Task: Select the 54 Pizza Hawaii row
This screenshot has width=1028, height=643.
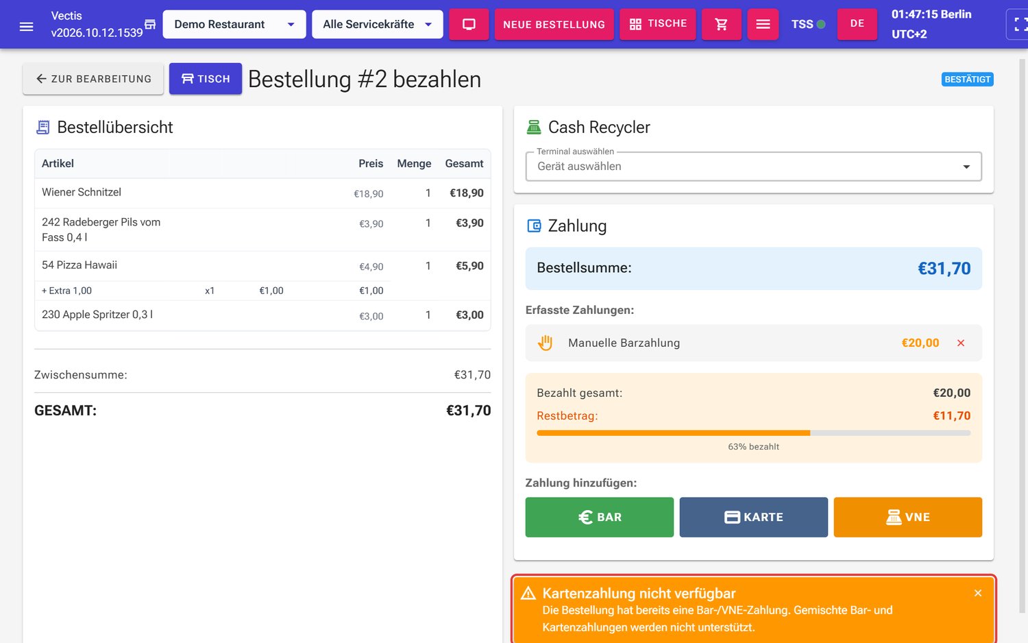Action: coord(262,266)
